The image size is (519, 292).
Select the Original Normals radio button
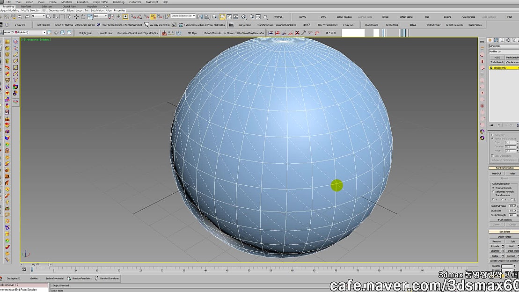[x=493, y=188]
